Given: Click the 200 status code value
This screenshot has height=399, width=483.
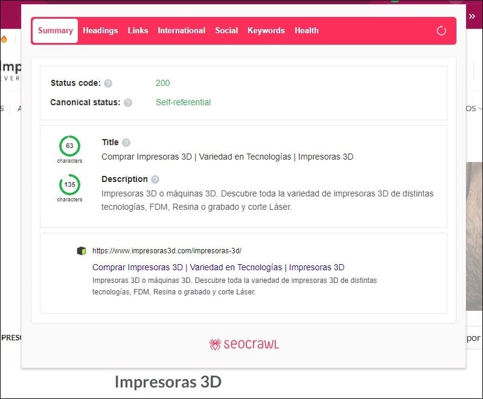Looking at the screenshot, I should (162, 83).
